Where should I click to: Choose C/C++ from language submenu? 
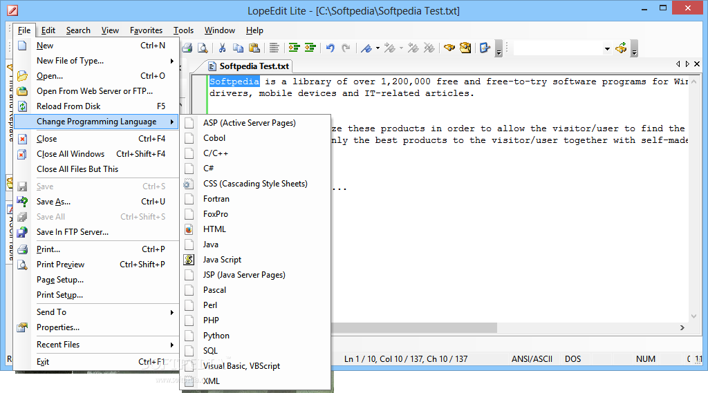click(x=216, y=153)
